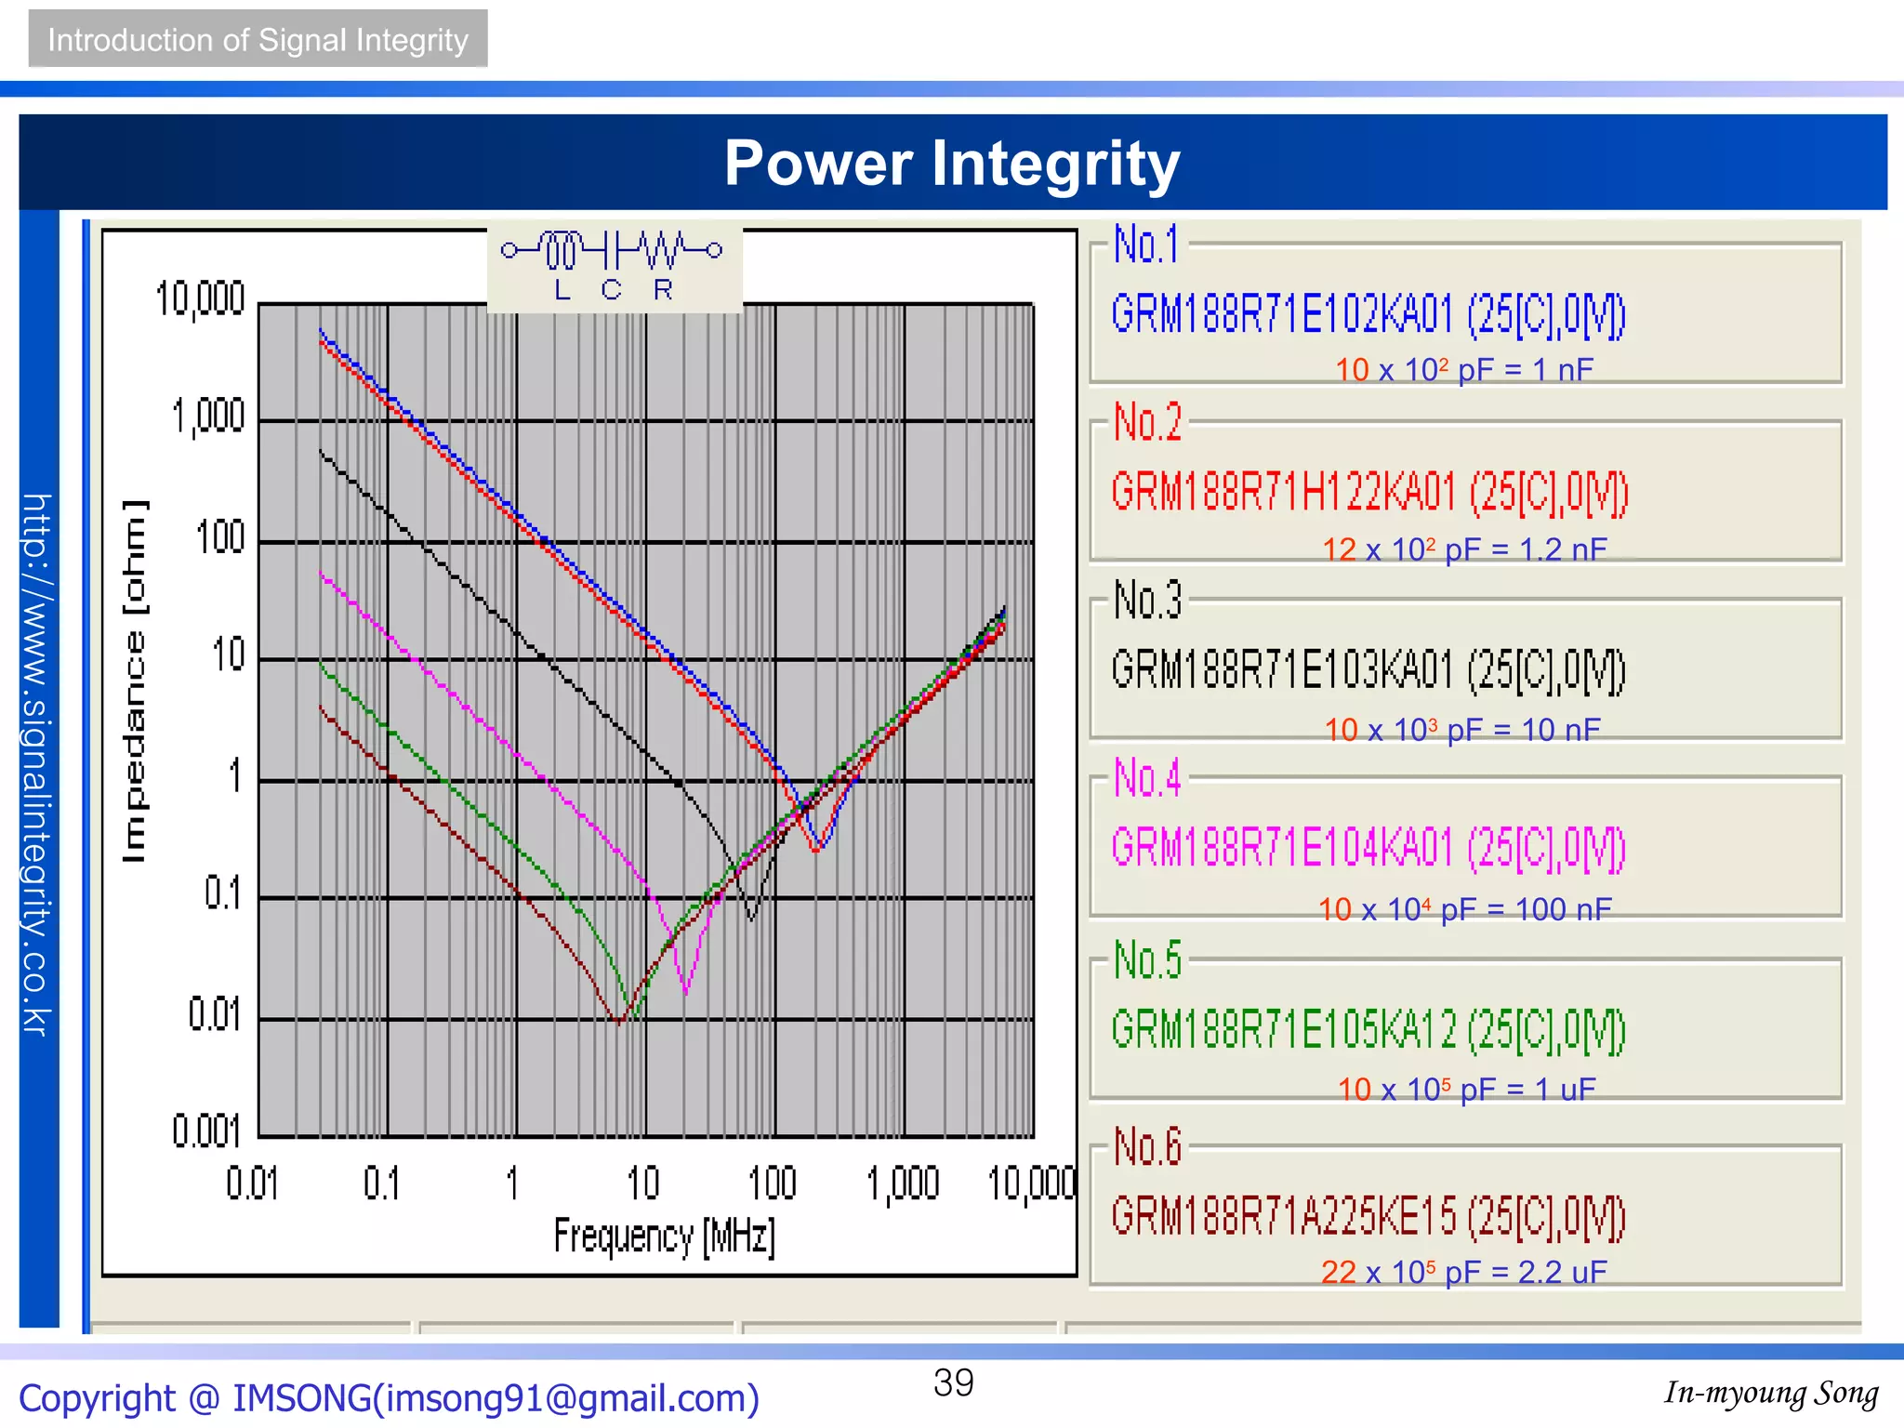Select the 'No.2' legend label
Image resolution: width=1904 pixels, height=1428 pixels.
[x=1148, y=422]
